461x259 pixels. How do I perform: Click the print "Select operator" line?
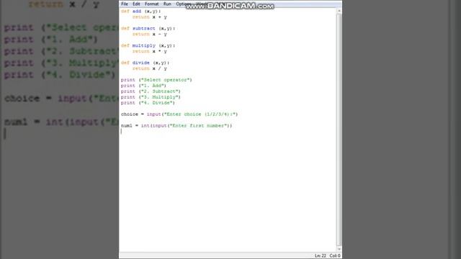[x=156, y=80]
